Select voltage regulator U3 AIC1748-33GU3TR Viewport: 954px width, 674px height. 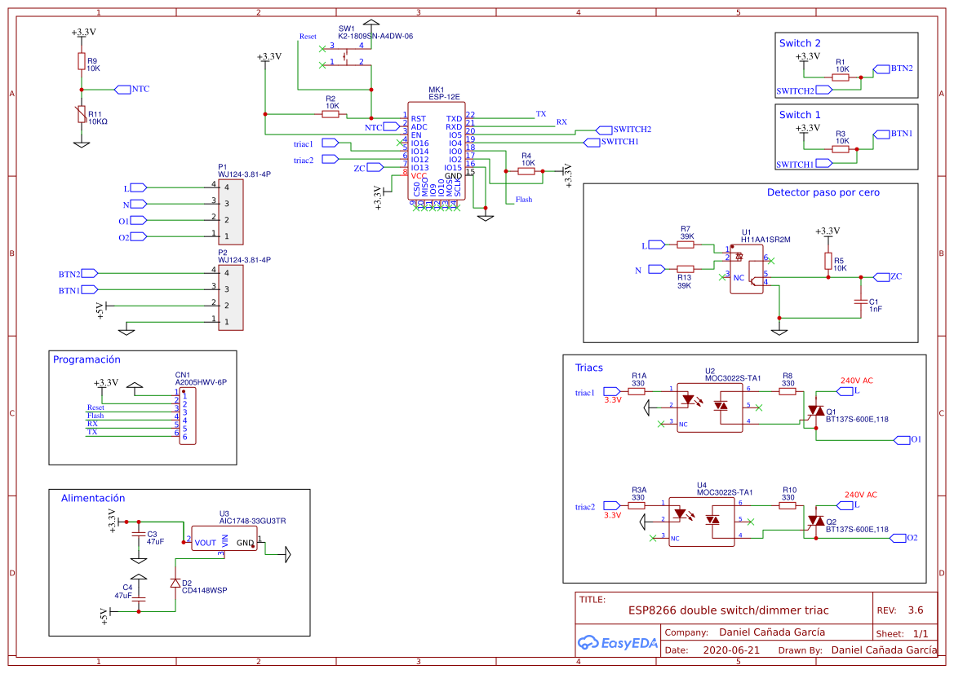point(224,539)
